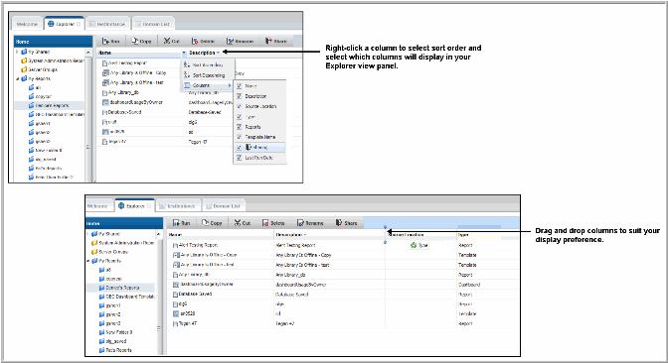This screenshot has height=363, width=668.
Task: Select 'Any Library is Offline - Copy' row, lower list
Action: point(343,255)
